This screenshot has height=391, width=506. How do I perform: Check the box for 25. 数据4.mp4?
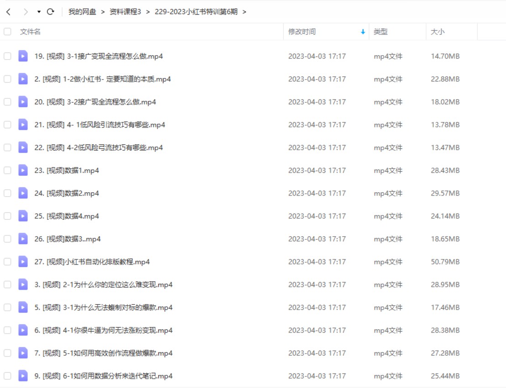7,216
